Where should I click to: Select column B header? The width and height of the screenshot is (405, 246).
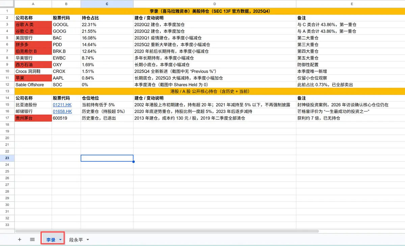tap(66, 4)
